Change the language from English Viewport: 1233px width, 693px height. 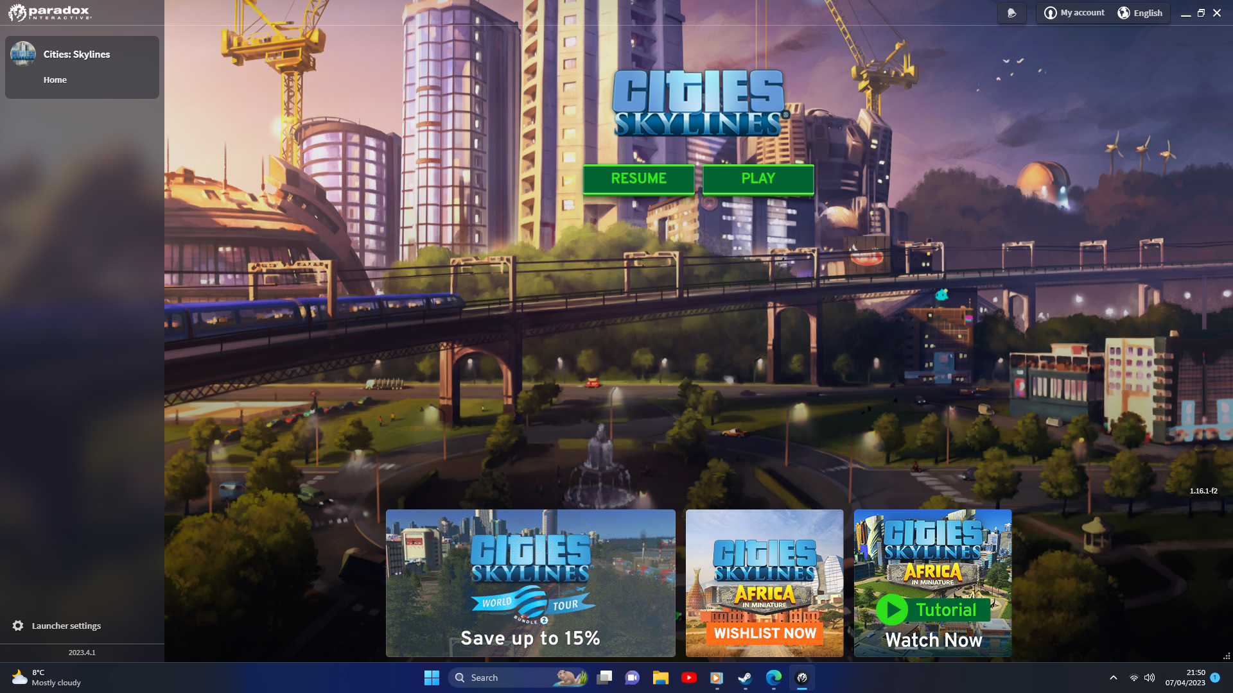tap(1141, 13)
